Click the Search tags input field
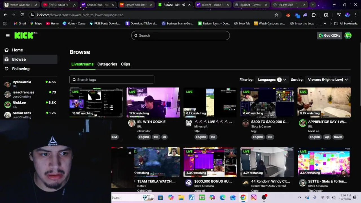Screen dimensions: 361x203 coord(112,80)
